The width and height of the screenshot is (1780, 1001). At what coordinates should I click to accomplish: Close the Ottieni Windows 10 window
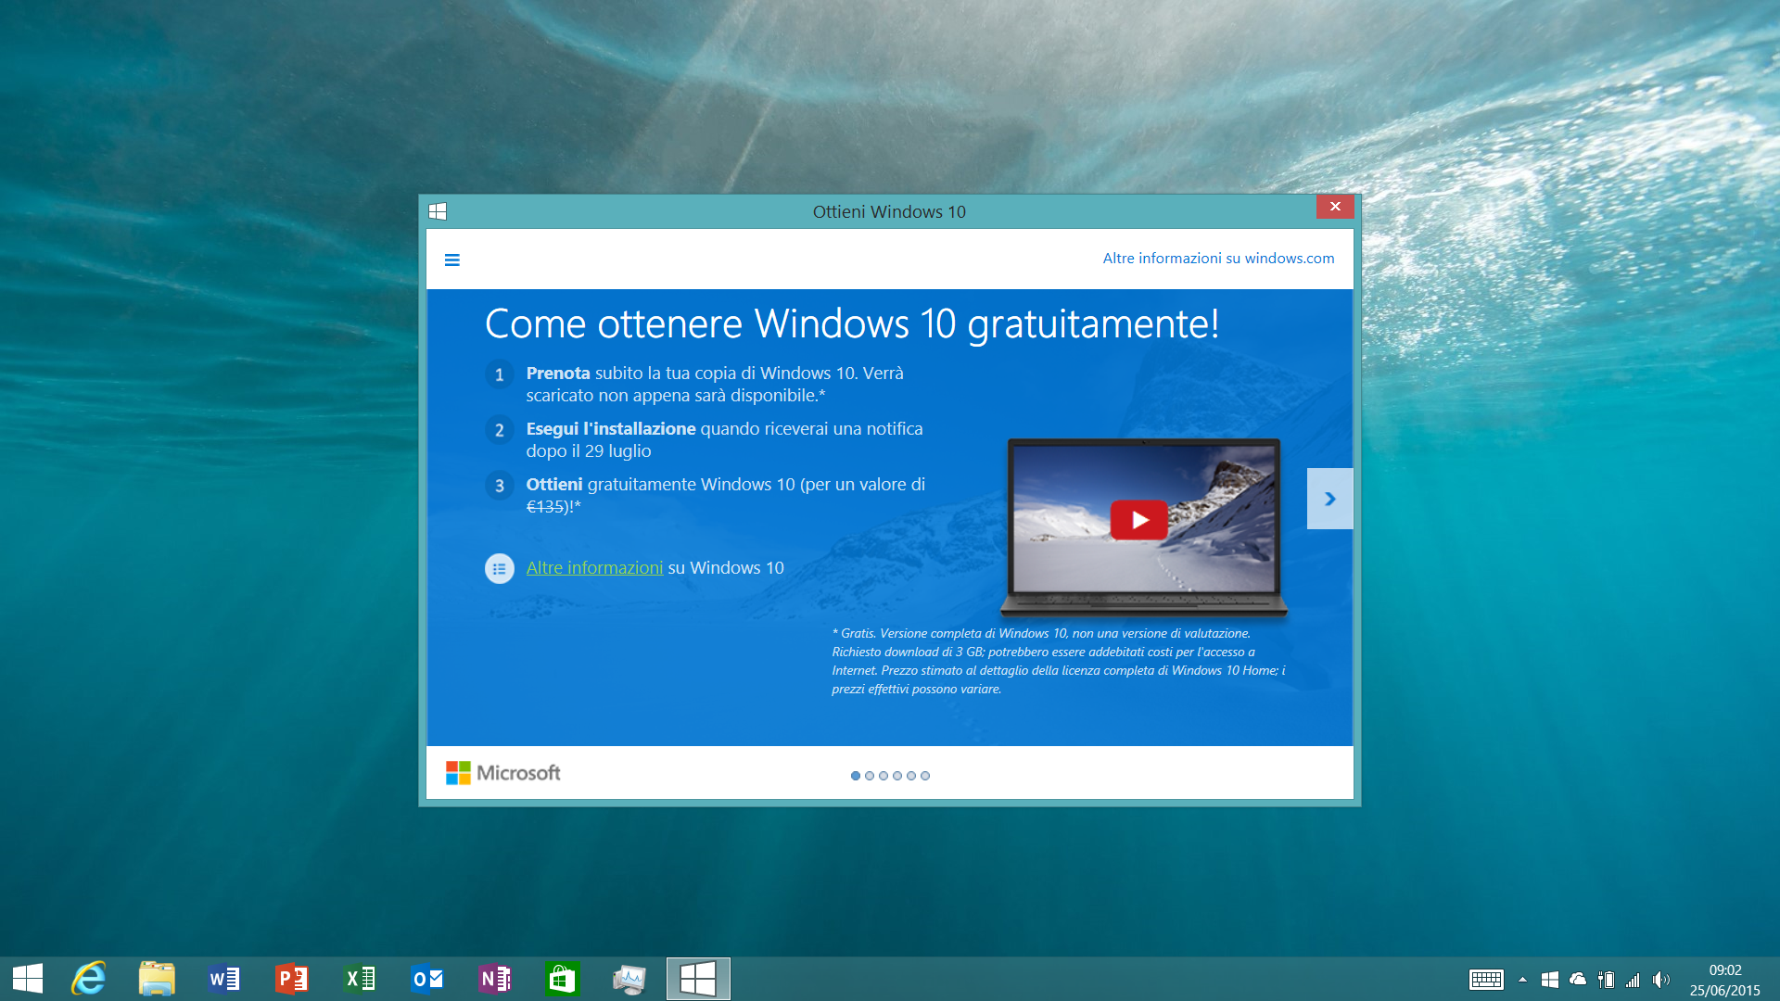click(1335, 207)
